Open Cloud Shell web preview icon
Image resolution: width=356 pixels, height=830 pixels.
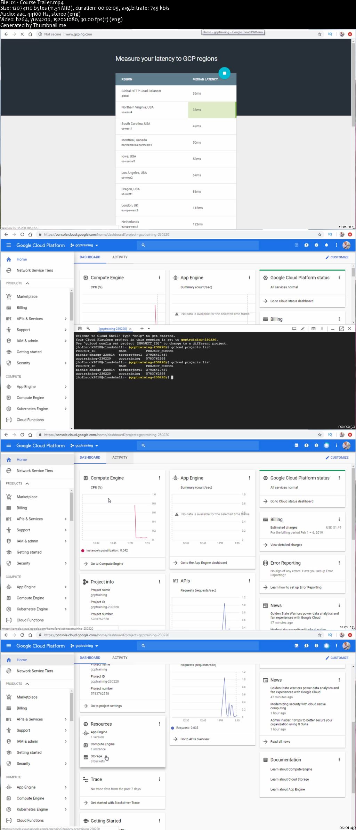314,329
